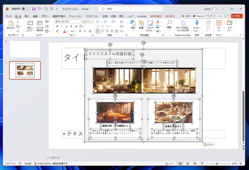Click the Arrange (配置) icon

pyautogui.click(x=141, y=23)
